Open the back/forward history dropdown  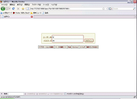(9, 9)
